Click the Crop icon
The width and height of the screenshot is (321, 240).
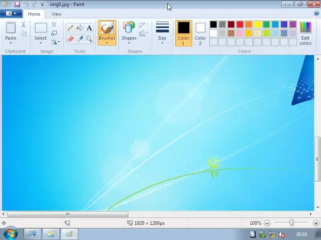coord(54,24)
